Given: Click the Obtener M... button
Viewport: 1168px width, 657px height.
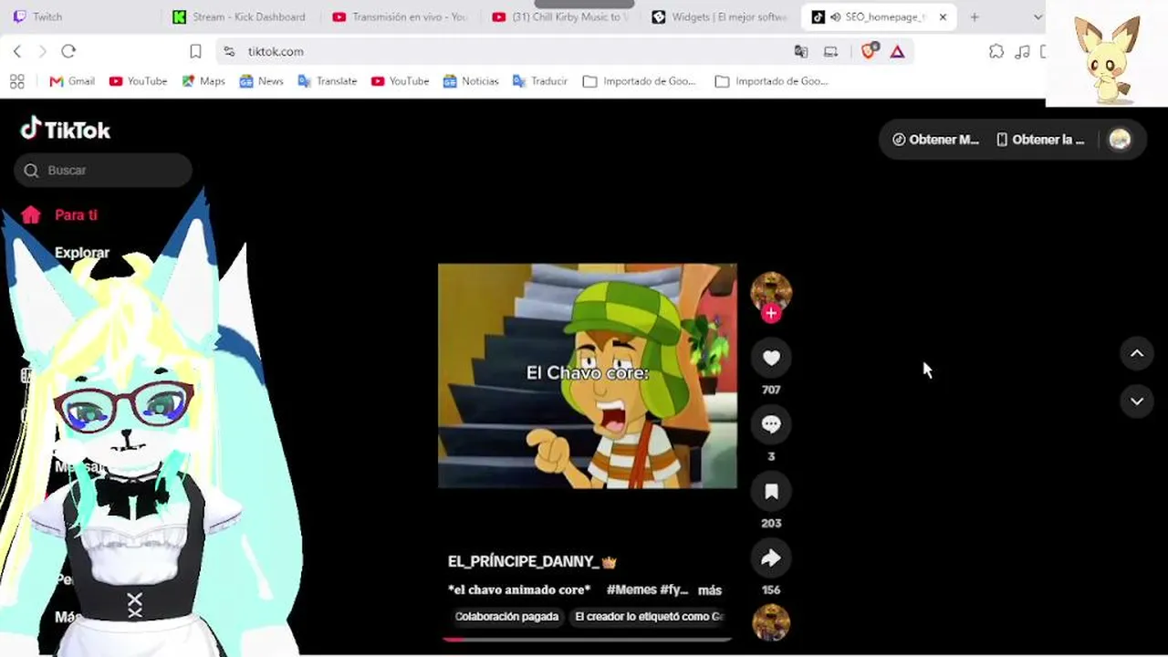Looking at the screenshot, I should pyautogui.click(x=935, y=140).
